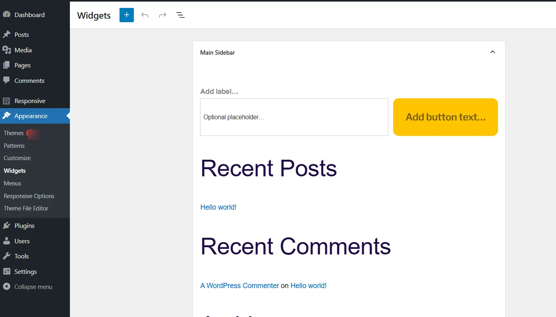Screen dimensions: 556x317
Task: Open the List View toolbar icon
Action: click(x=180, y=15)
